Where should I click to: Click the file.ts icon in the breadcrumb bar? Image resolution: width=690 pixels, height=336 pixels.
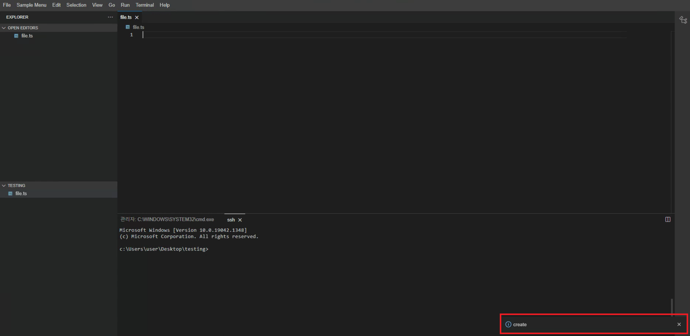[x=128, y=27]
